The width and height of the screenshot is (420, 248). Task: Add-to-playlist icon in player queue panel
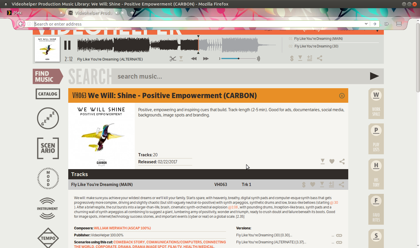coord(310,58)
